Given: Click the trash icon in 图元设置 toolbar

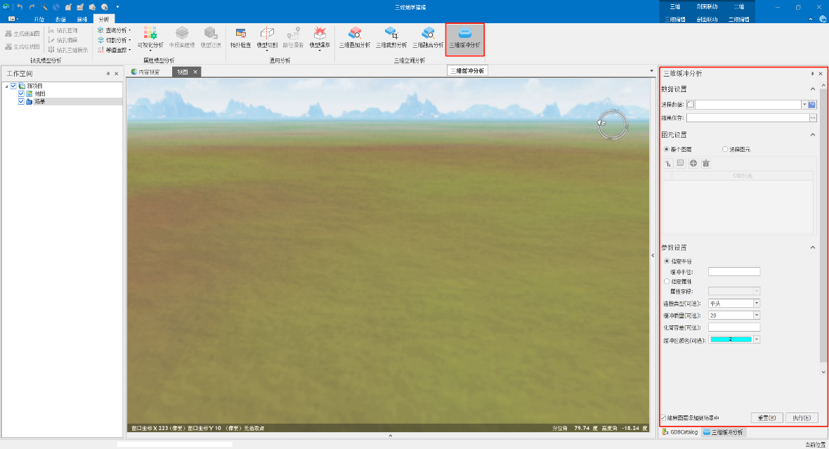Looking at the screenshot, I should [706, 163].
